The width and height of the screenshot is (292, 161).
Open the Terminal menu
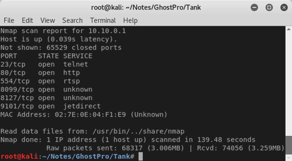pyautogui.click(x=103, y=20)
